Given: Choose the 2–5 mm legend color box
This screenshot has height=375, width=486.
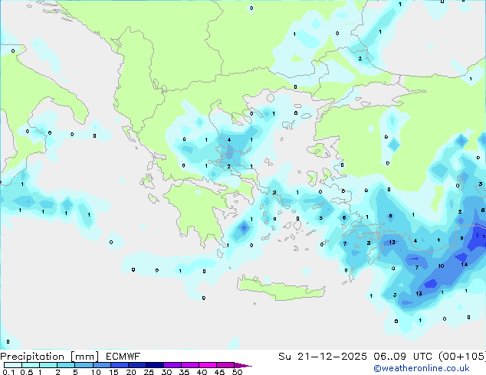Looking at the screenshot, I should click(x=66, y=365).
